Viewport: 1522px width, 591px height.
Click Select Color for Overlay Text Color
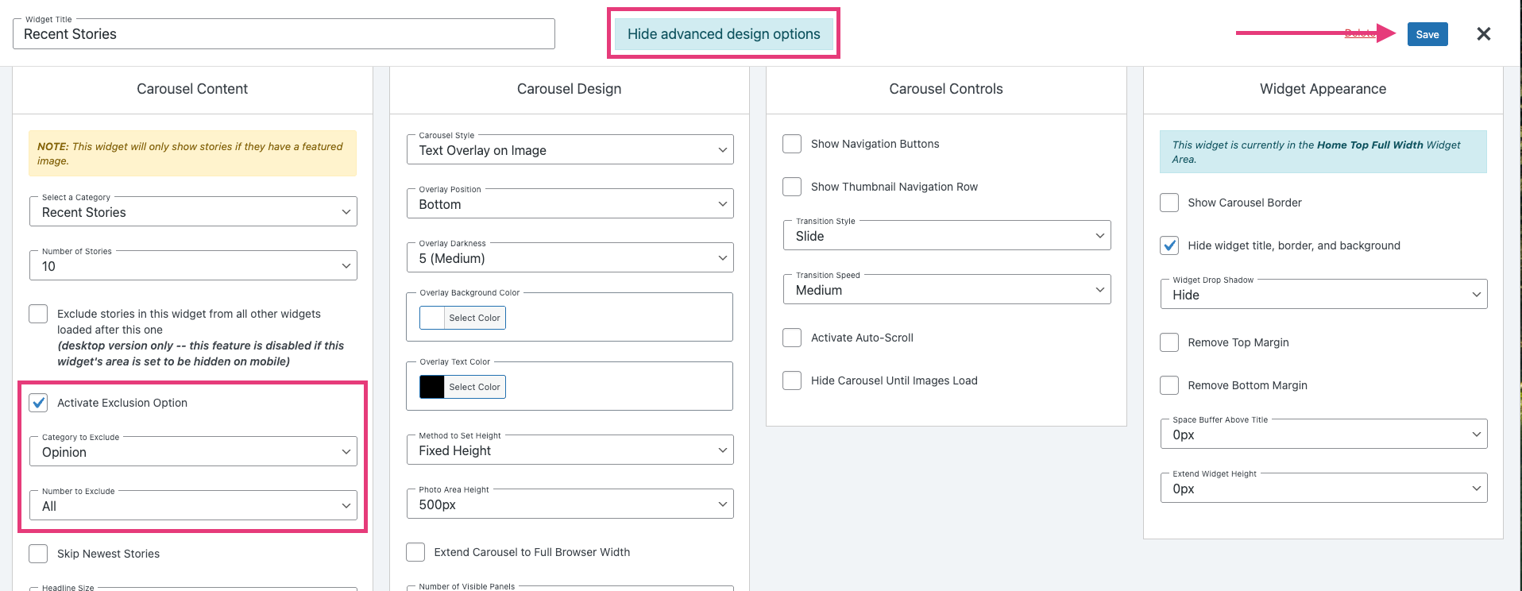pyautogui.click(x=474, y=387)
